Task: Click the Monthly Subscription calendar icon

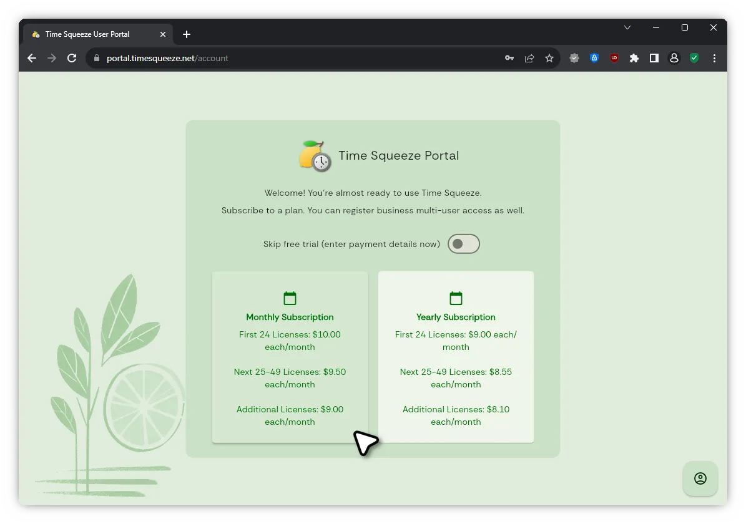Action: [x=290, y=298]
